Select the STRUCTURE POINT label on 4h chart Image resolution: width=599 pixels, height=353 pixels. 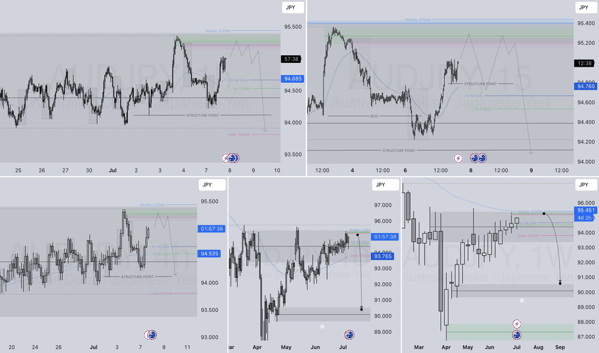137,277
